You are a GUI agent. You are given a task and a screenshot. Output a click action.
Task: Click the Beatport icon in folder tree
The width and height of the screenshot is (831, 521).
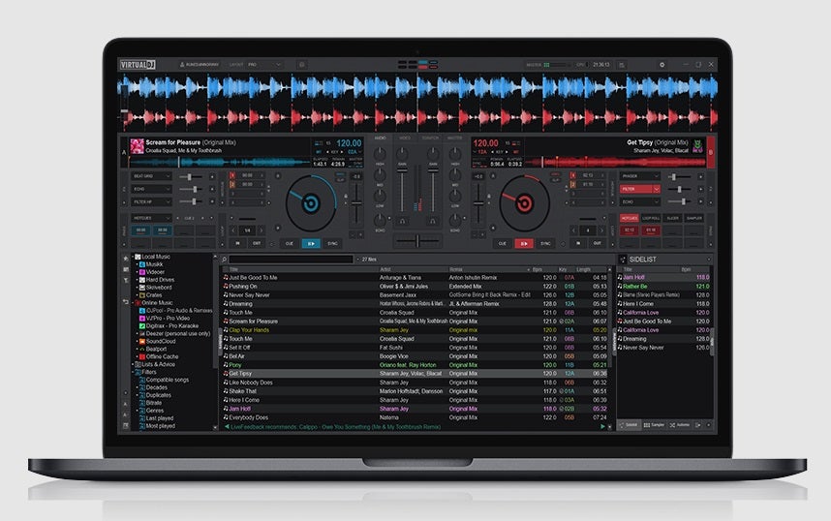pyautogui.click(x=142, y=349)
